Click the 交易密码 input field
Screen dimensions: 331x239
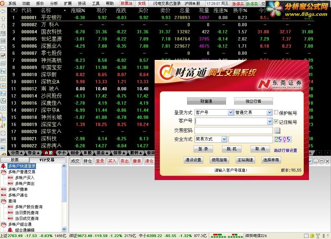(234, 131)
